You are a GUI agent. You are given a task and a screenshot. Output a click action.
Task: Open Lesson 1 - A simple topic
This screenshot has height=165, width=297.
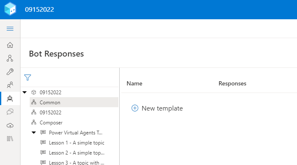coord(77,143)
